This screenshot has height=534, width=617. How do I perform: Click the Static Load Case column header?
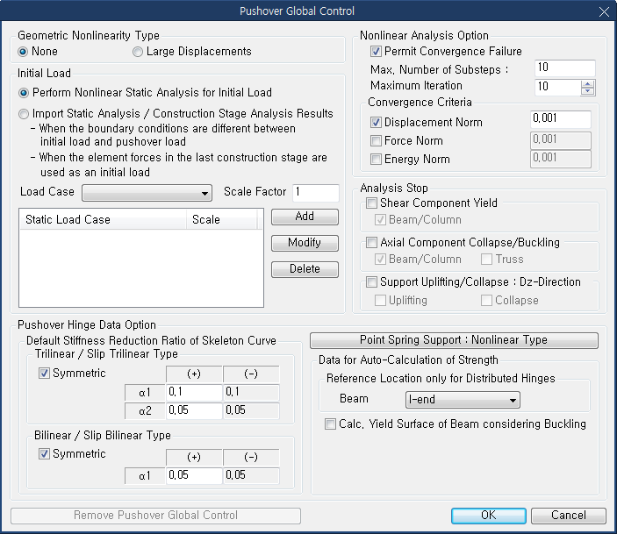click(103, 219)
